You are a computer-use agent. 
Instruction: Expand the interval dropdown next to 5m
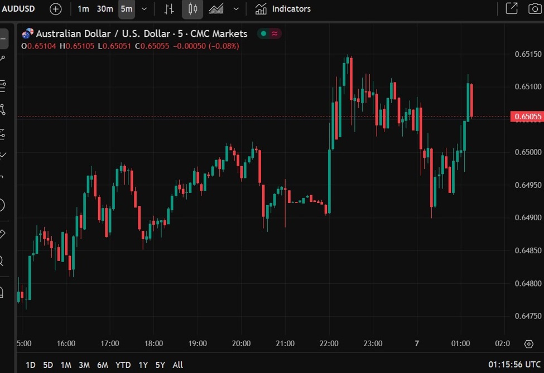tap(143, 8)
